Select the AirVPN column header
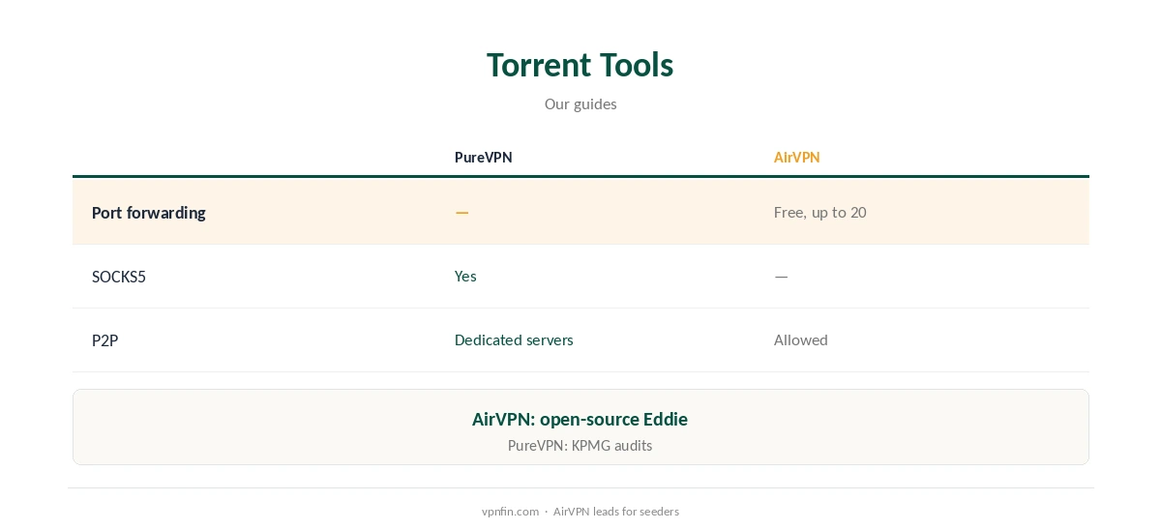Image resolution: width=1161 pixels, height=530 pixels. (x=796, y=158)
